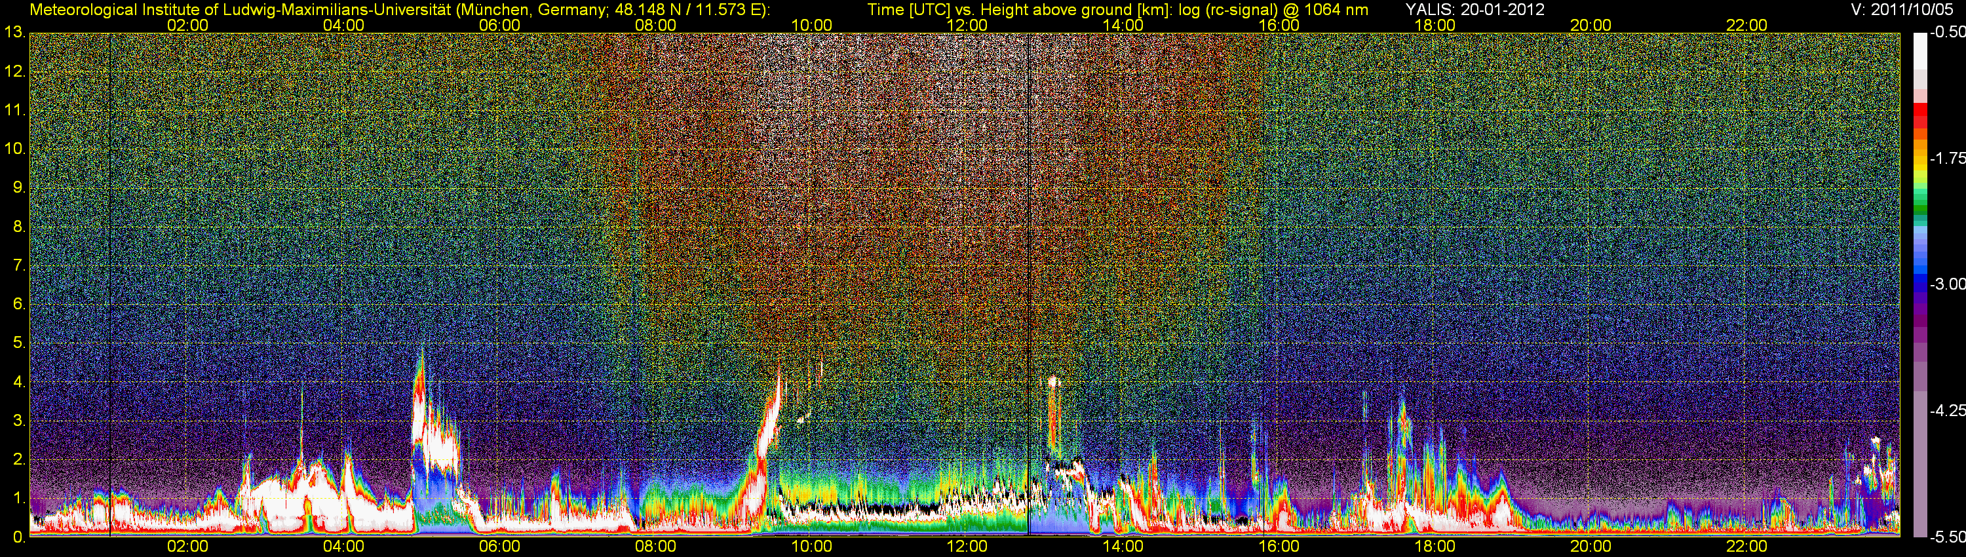The image size is (1966, 557).
Task: Select '18:00' on the top time axis
Action: [1435, 25]
